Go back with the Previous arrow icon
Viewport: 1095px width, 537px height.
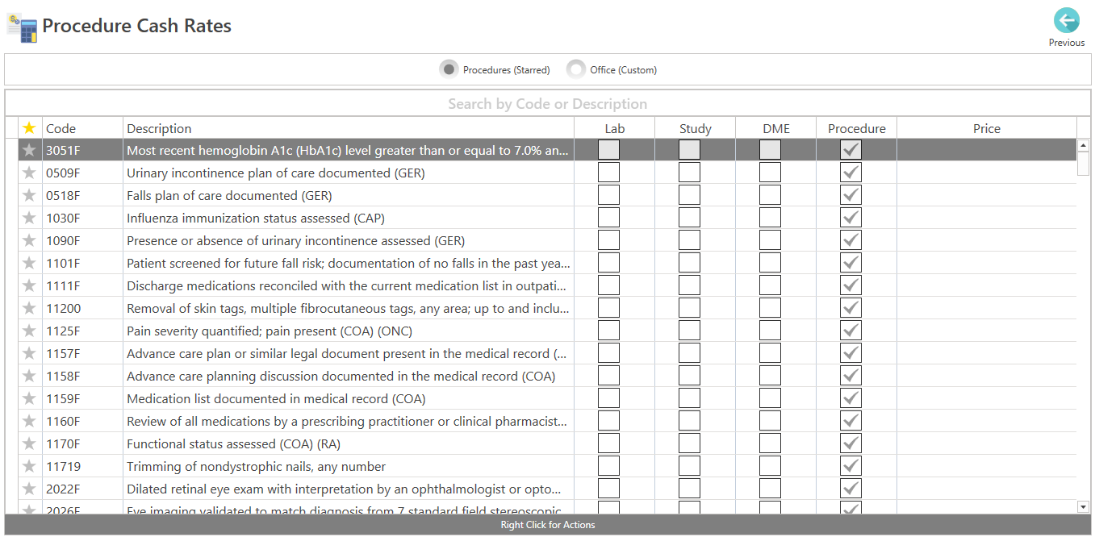(1066, 21)
